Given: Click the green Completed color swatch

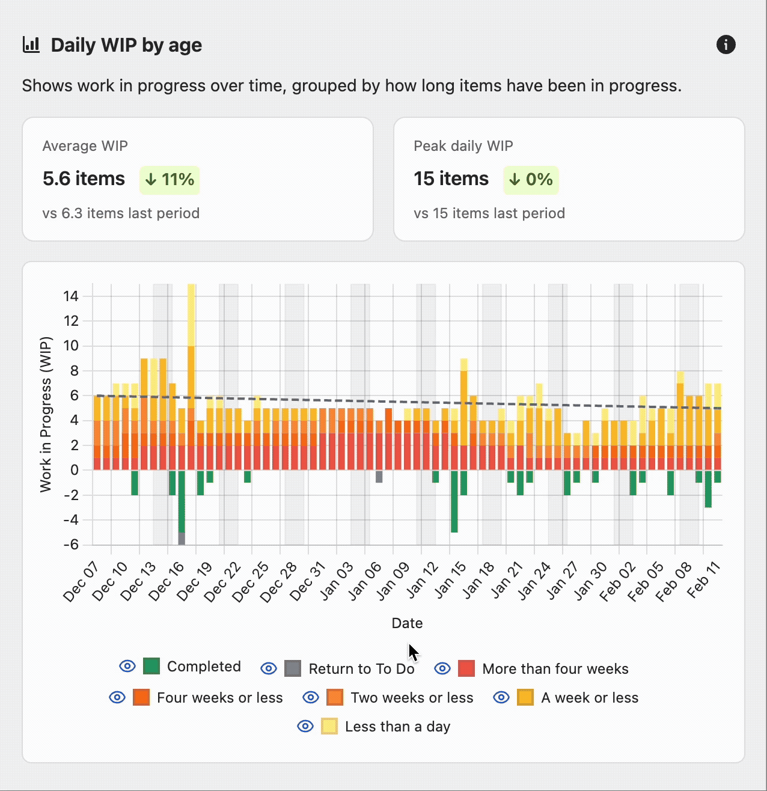Looking at the screenshot, I should pos(151,666).
